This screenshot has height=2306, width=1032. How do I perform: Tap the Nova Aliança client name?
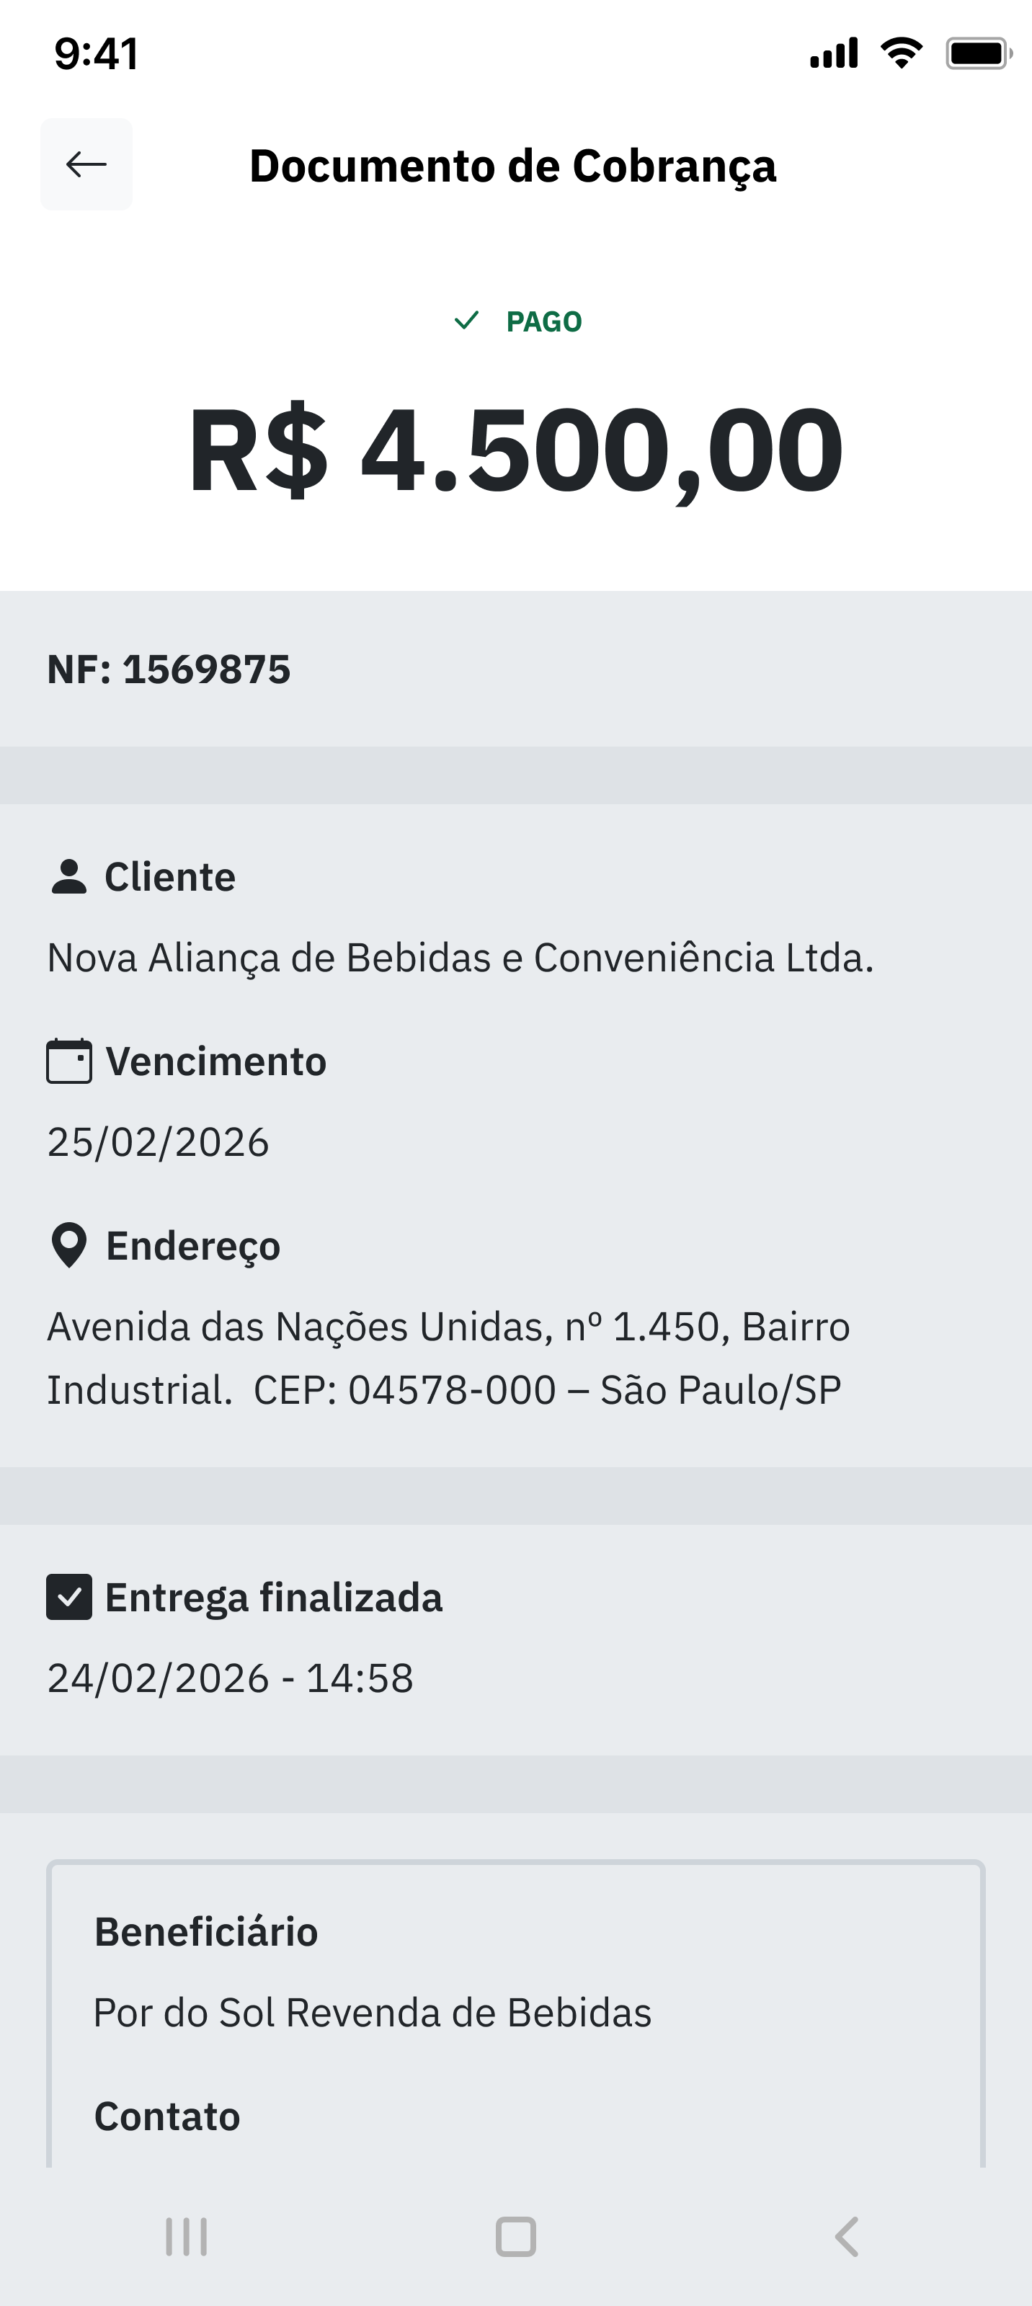pyautogui.click(x=460, y=958)
